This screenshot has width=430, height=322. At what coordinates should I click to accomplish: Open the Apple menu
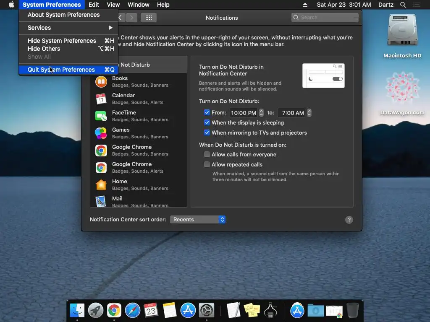tap(11, 5)
